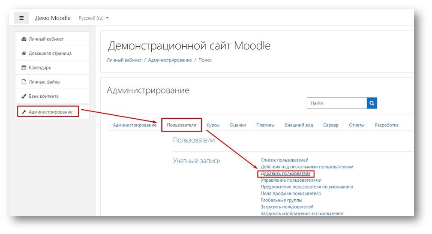The width and height of the screenshot is (432, 234).
Task: Open Личный кабинет in the sidebar
Action: click(x=52, y=39)
